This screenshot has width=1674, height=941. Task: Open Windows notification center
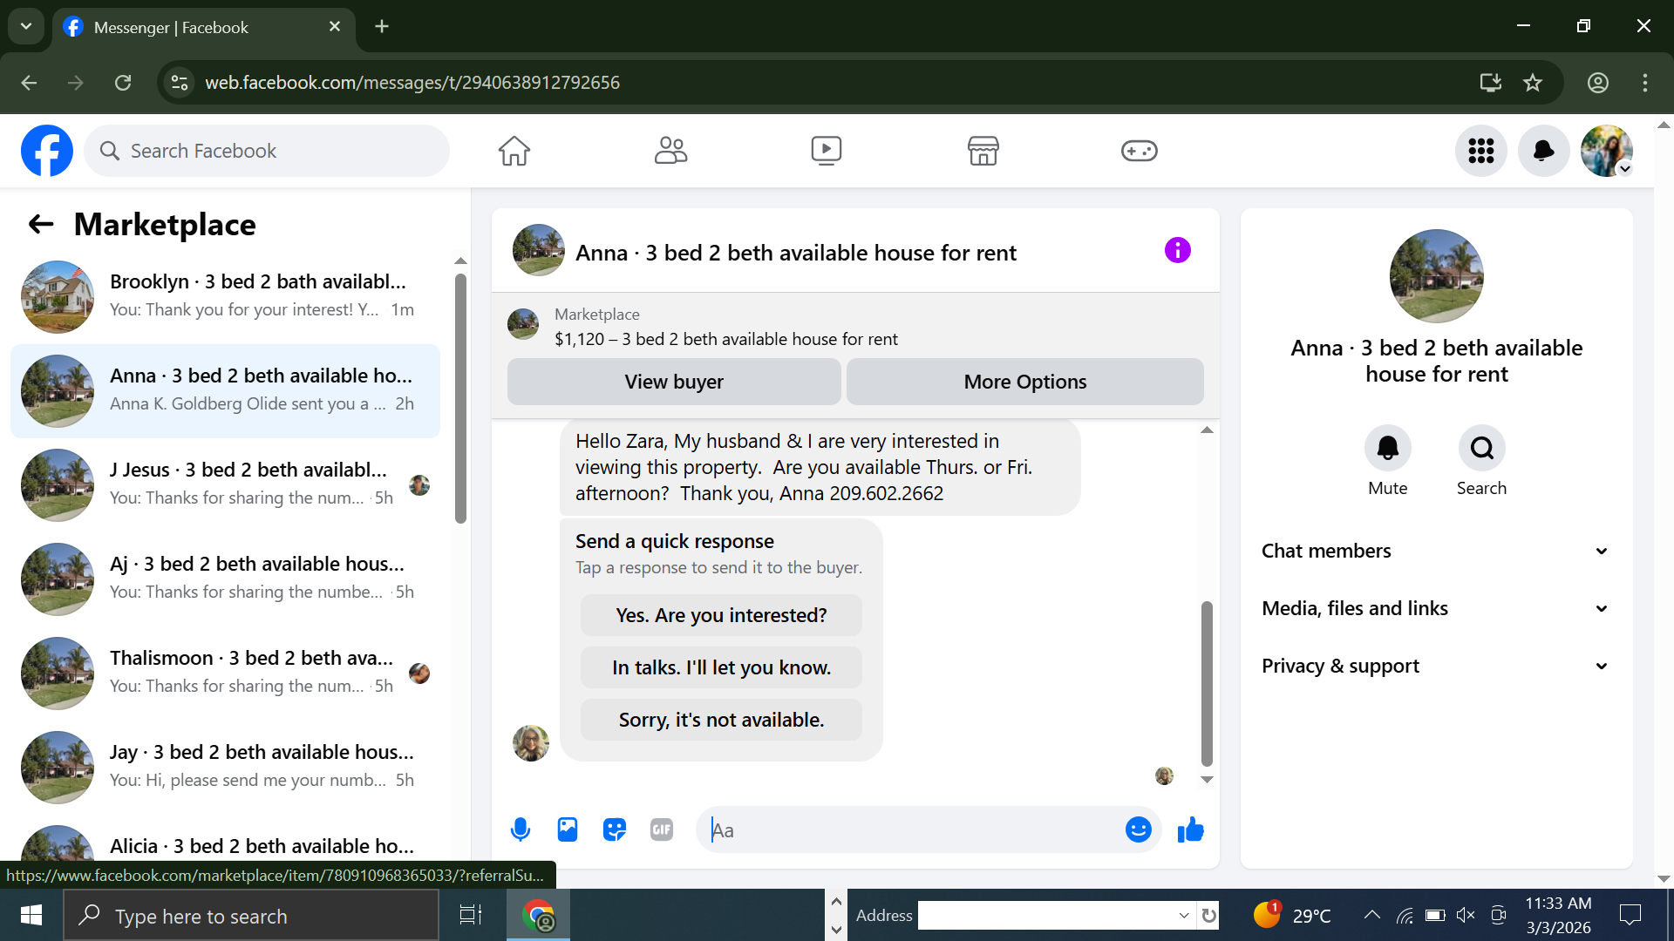tap(1630, 915)
